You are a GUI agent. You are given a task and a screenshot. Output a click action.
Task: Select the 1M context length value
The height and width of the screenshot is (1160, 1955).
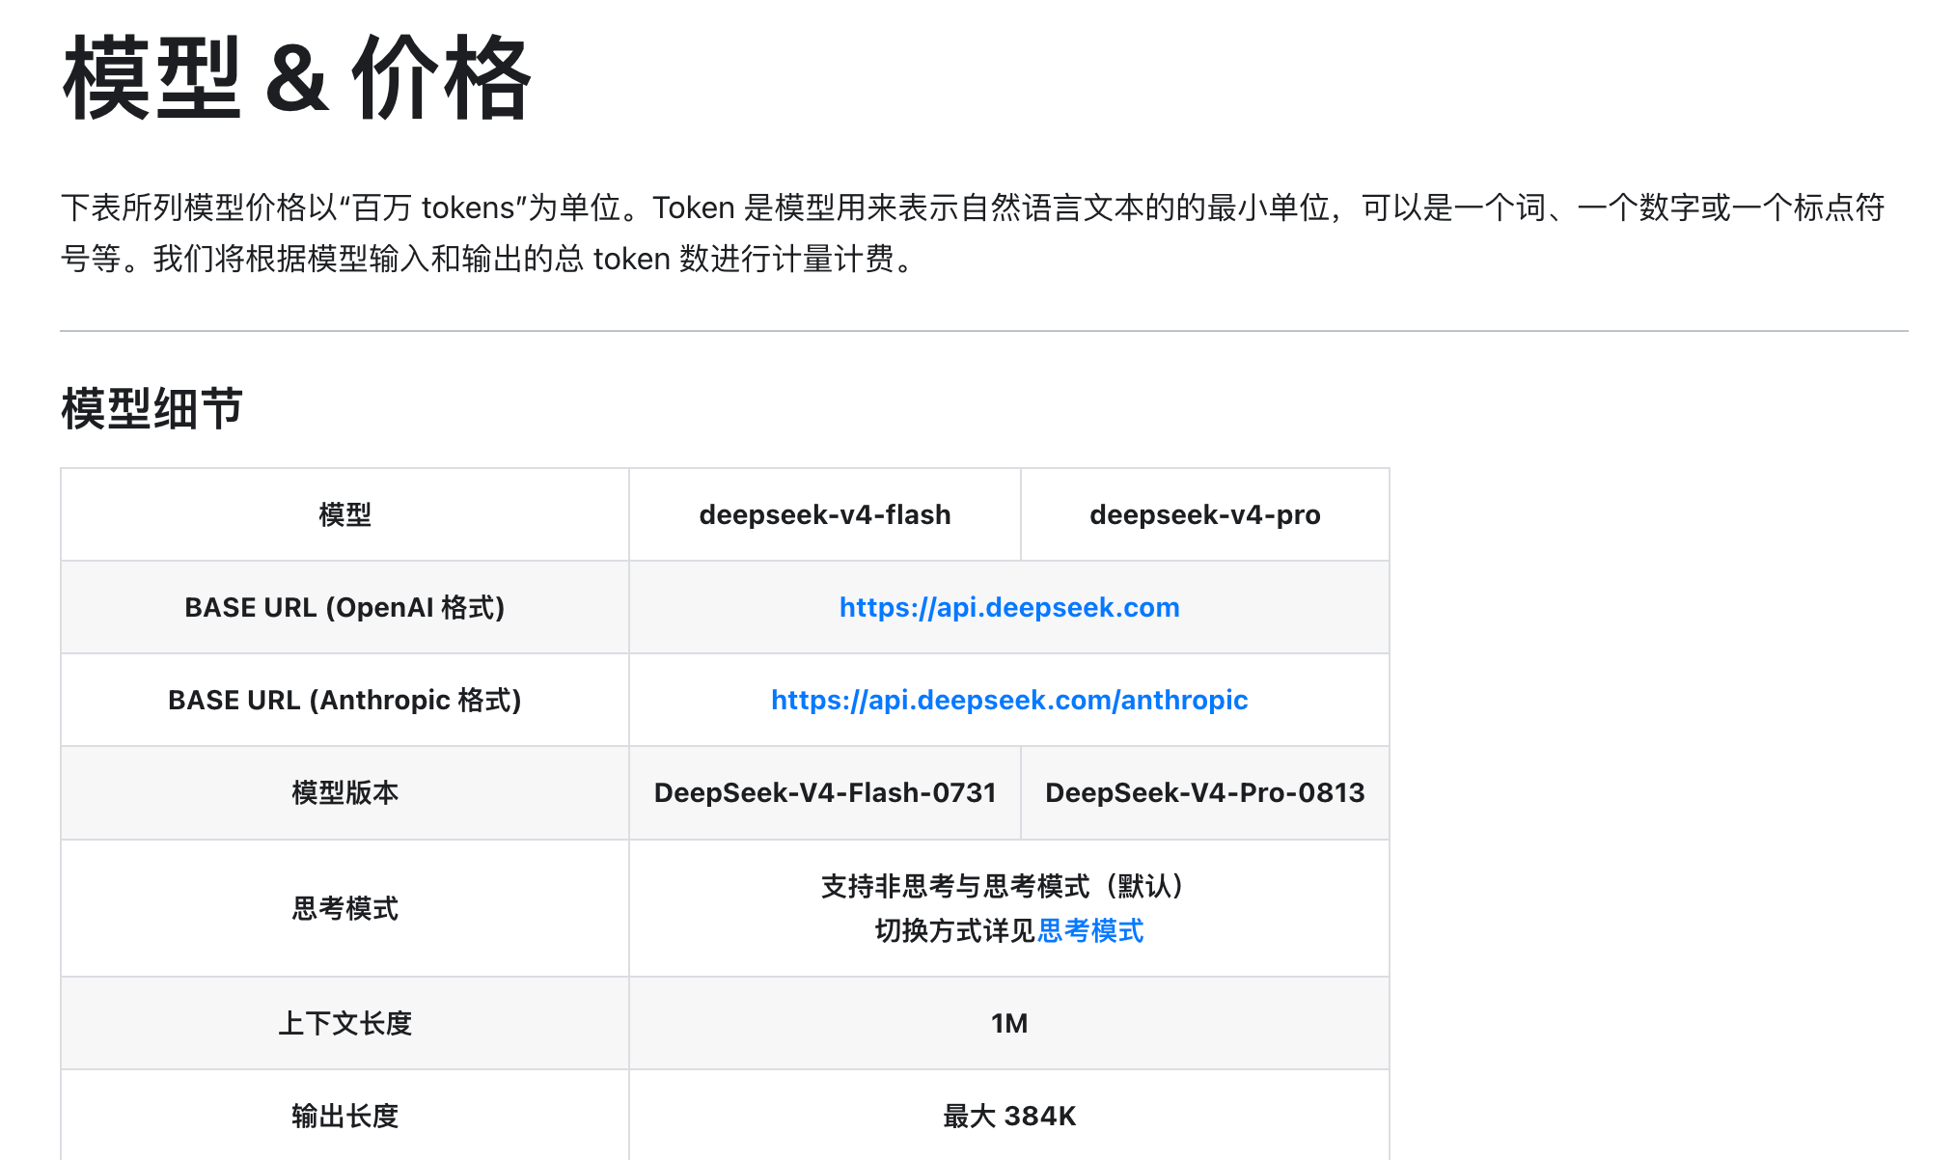coord(1009,1023)
